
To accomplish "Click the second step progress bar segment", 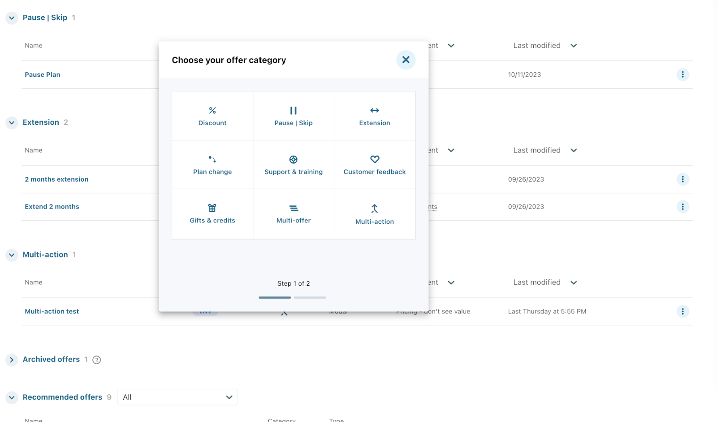I will coord(310,297).
